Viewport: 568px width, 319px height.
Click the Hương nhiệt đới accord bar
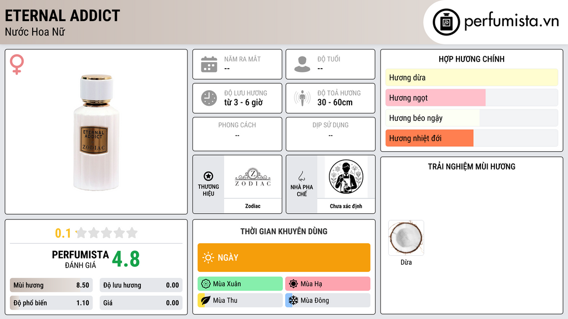[x=471, y=138]
